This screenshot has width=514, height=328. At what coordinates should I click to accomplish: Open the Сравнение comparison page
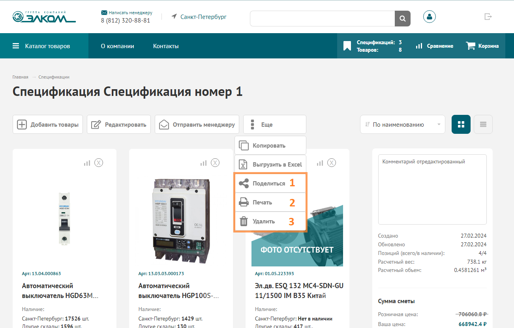434,46
